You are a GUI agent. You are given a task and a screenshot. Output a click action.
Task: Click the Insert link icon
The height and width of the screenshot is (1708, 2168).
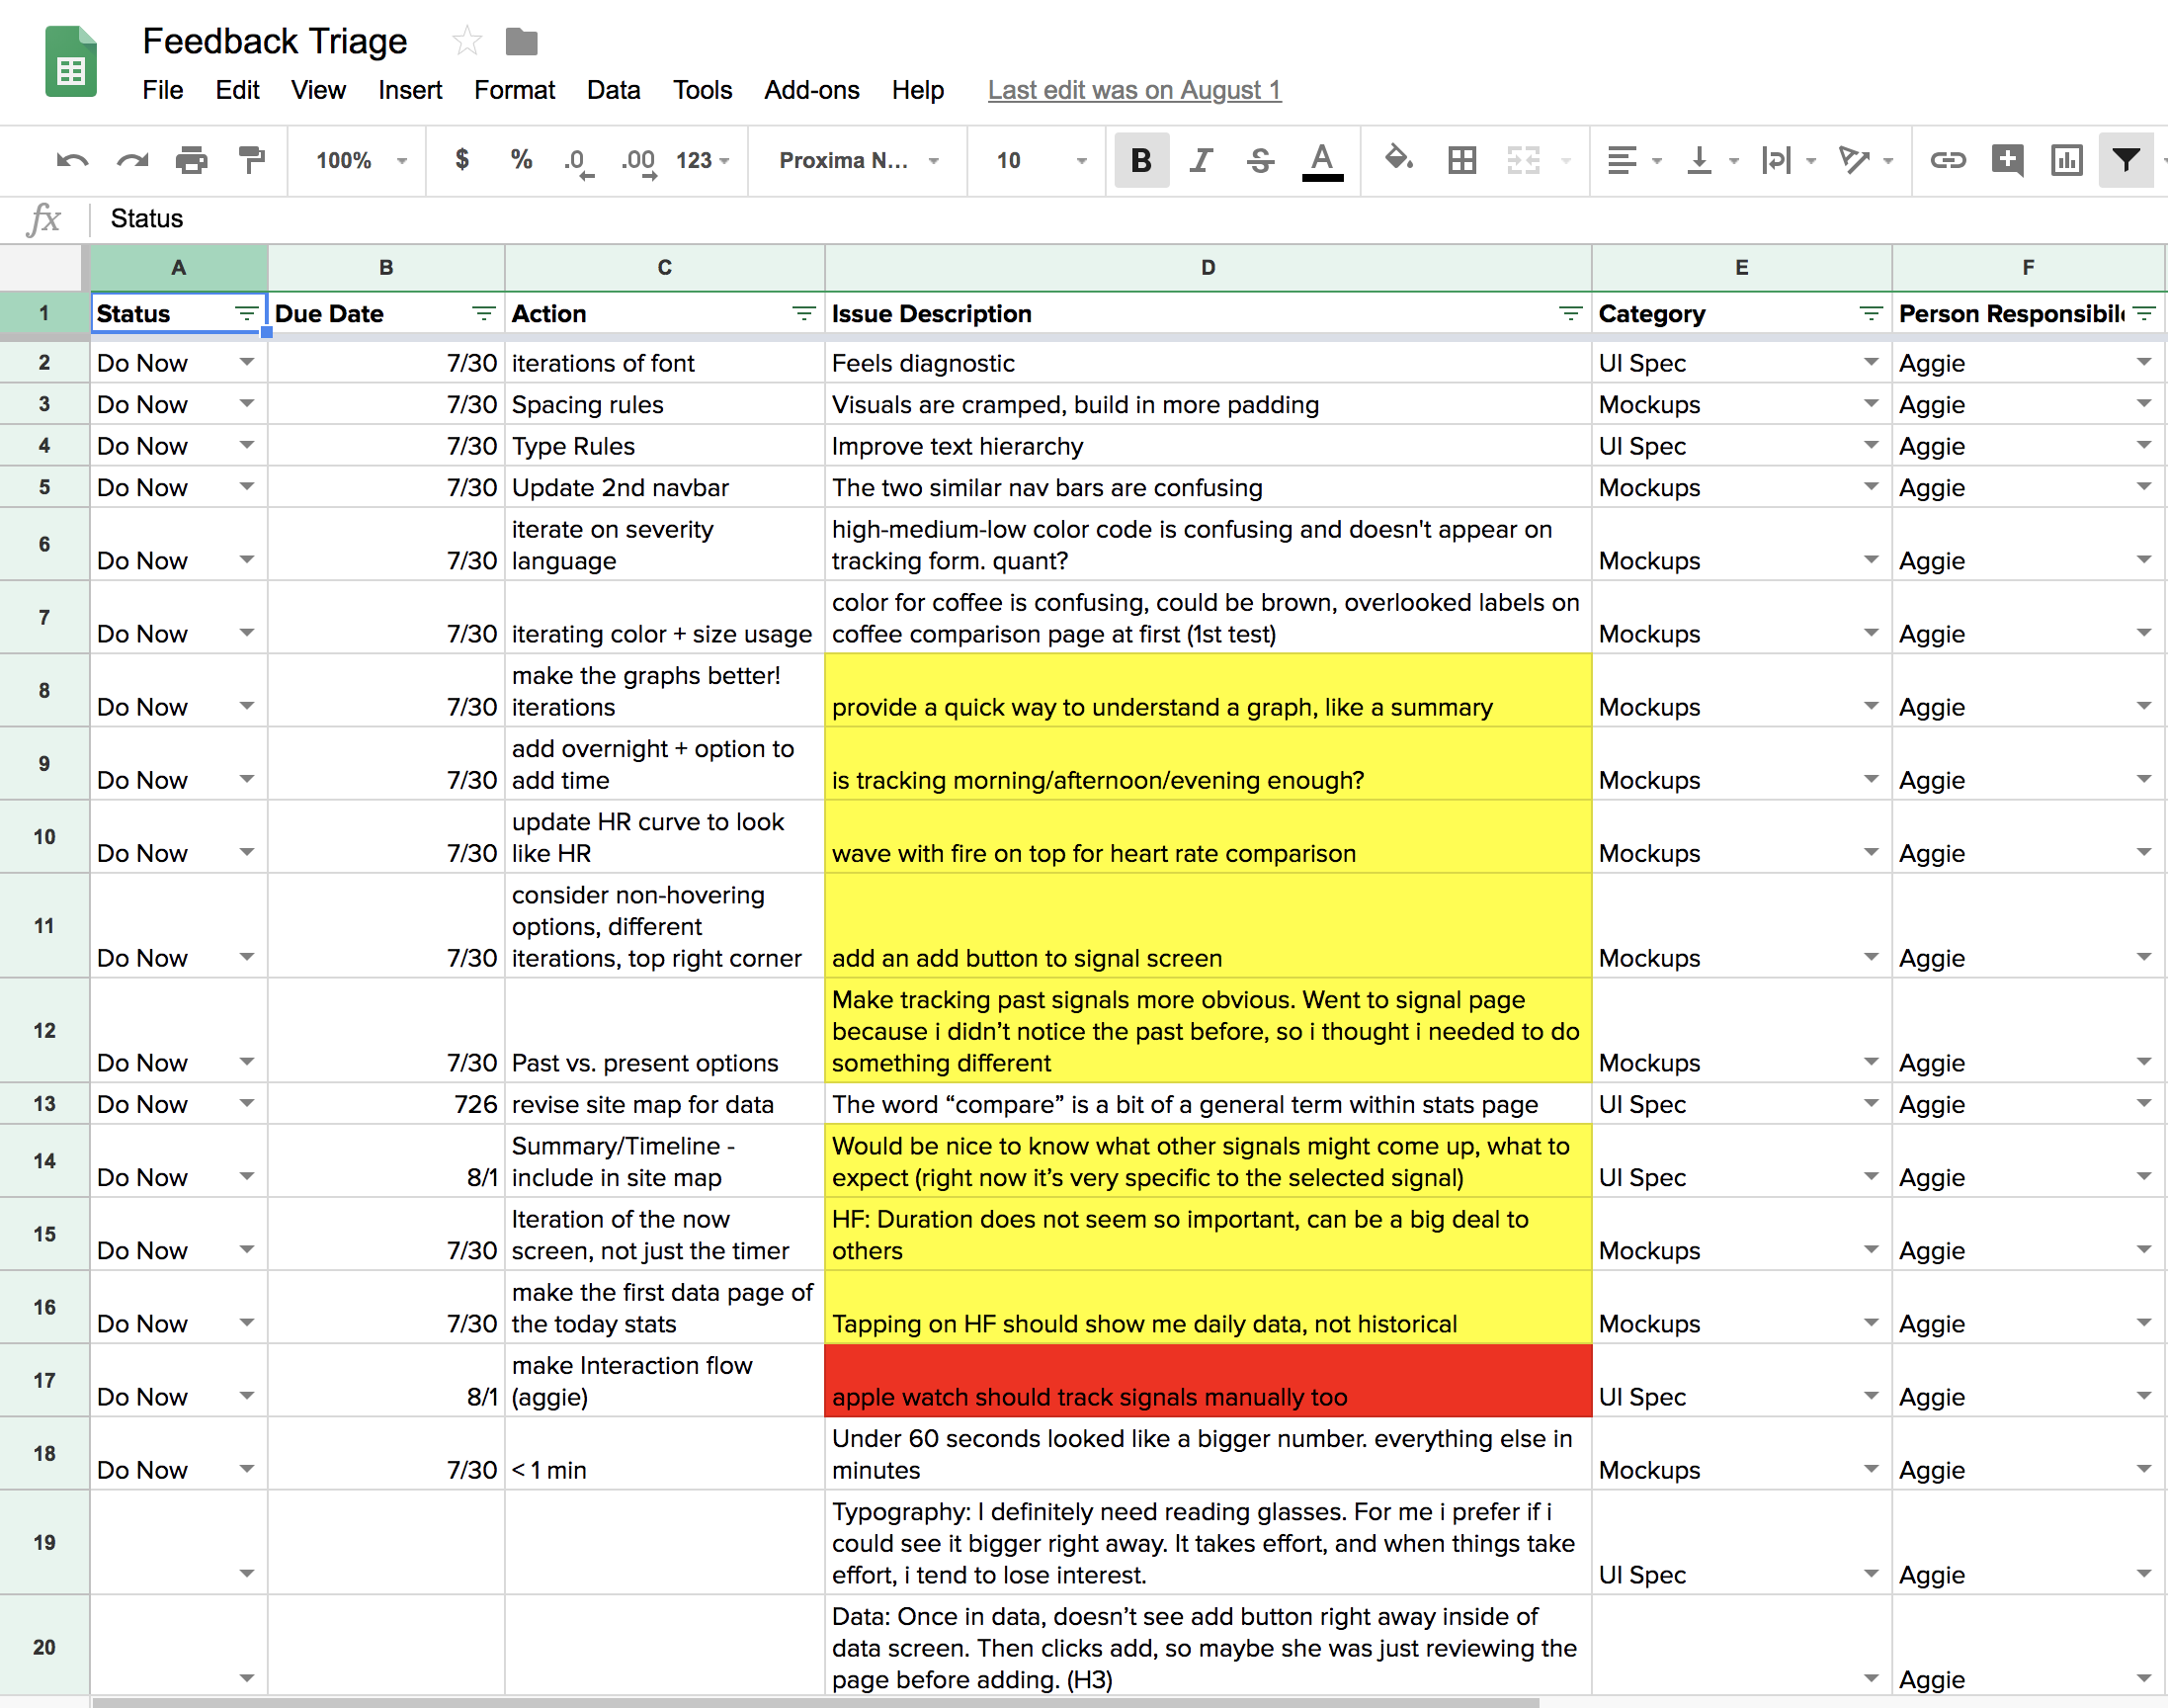[x=1947, y=160]
